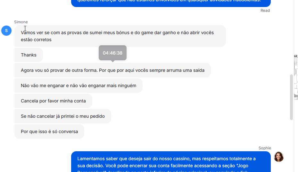Click the "Por que isso é só conversa" message
The image size is (298, 172).
(49, 131)
